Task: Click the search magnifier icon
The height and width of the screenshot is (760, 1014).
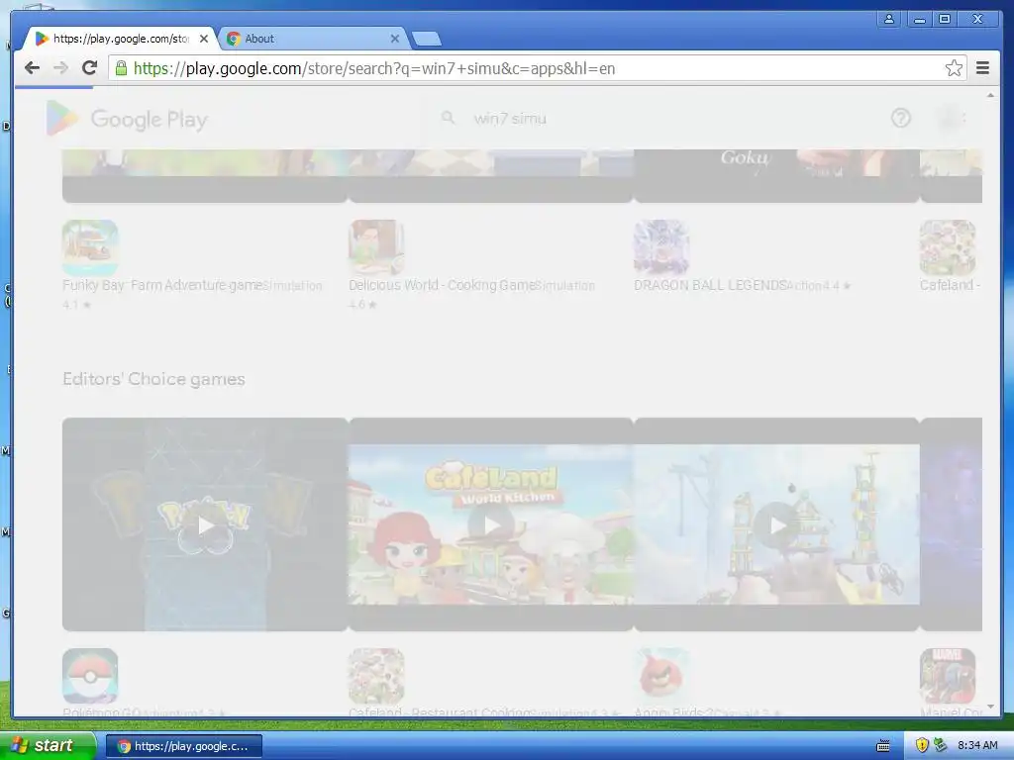Action: [x=448, y=119]
